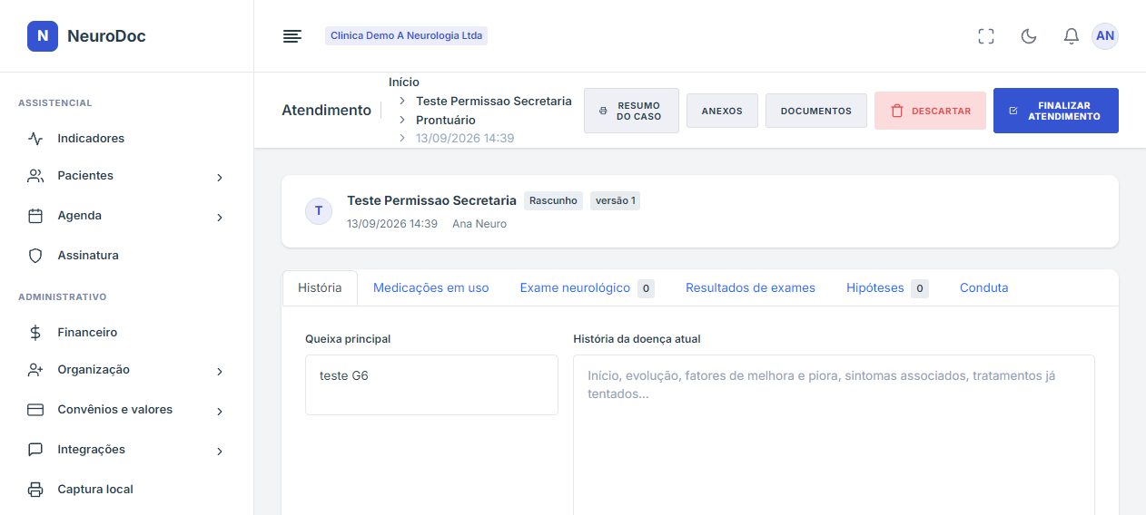Open notifications bell icon
This screenshot has width=1146, height=515.
pos(1072,36)
